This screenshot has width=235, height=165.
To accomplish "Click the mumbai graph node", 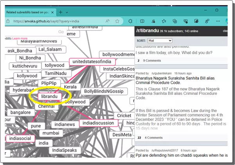I will [51, 133].
